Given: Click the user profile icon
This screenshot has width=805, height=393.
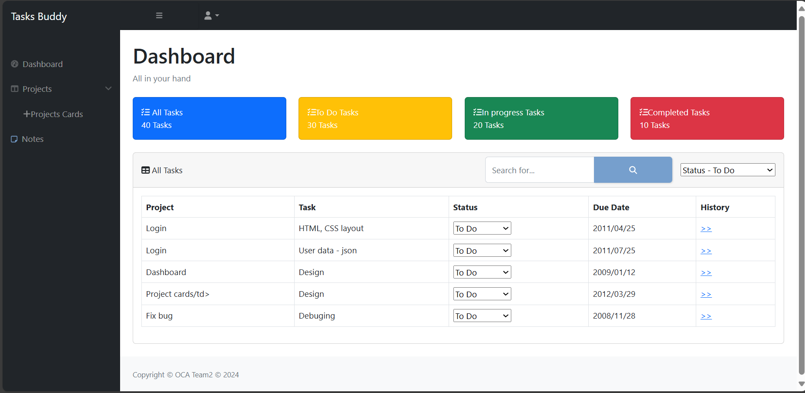Looking at the screenshot, I should coord(209,15).
